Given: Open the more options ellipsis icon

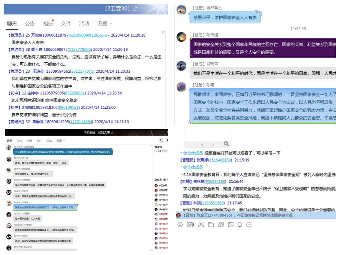Looking at the screenshot, I should tap(249, 224).
